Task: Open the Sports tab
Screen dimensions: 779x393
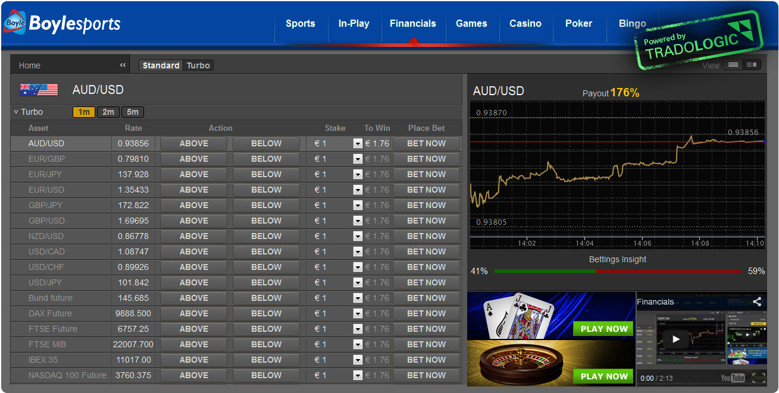Action: click(301, 24)
